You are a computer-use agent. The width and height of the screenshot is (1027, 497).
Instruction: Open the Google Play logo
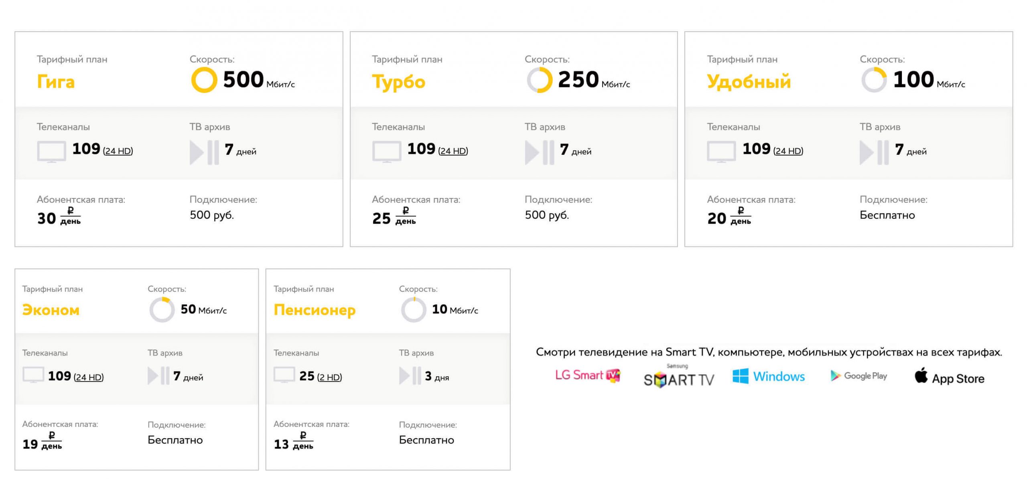[x=859, y=376]
